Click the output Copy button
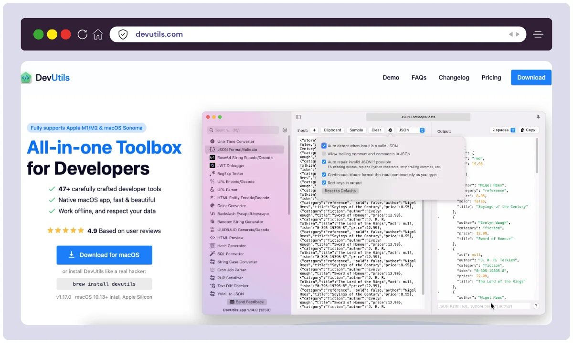Screen dimensions: 573x343 tap(528, 130)
